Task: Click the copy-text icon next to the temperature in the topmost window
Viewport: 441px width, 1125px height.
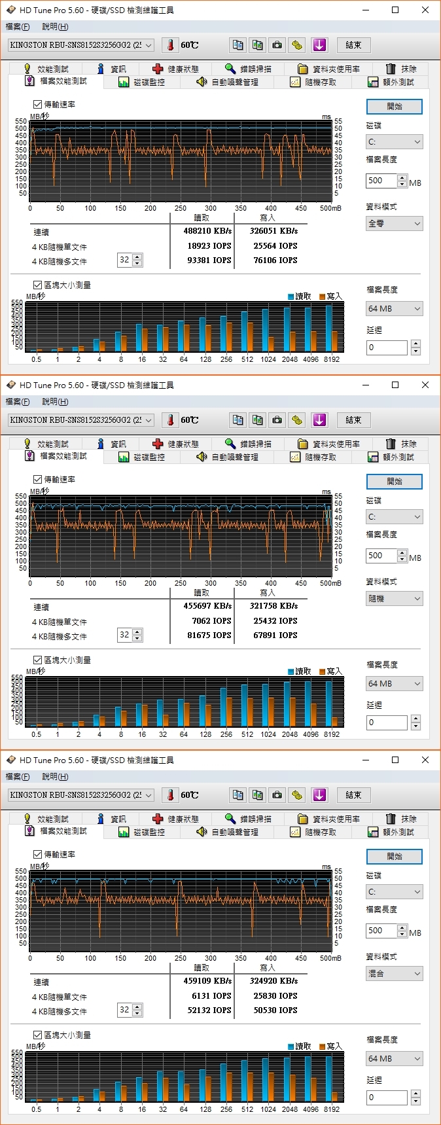Action: point(238,45)
